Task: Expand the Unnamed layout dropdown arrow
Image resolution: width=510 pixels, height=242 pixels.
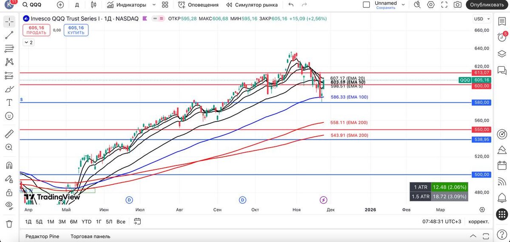Action: tap(403, 5)
